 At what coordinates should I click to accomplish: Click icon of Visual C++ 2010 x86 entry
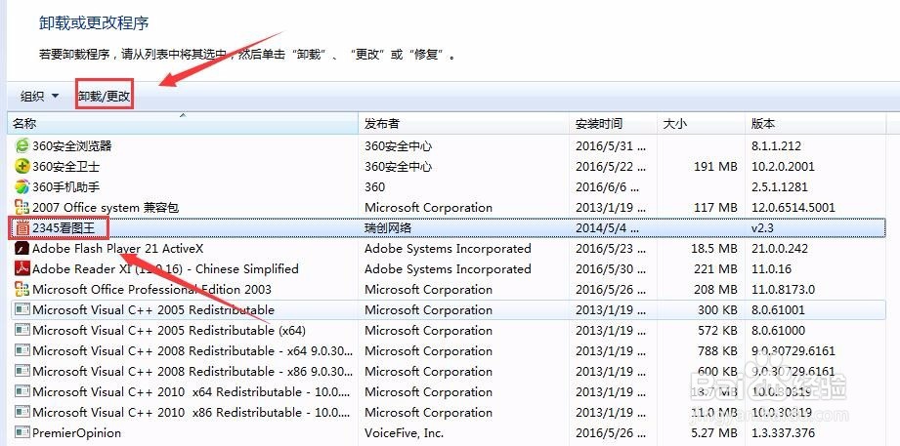click(x=21, y=413)
